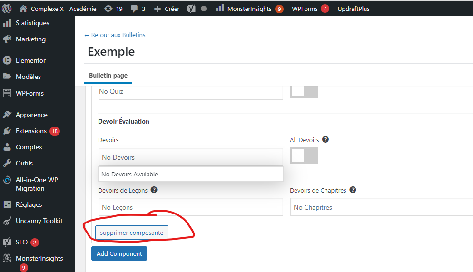Click the supprimer composante button
The image size is (473, 272).
(131, 233)
